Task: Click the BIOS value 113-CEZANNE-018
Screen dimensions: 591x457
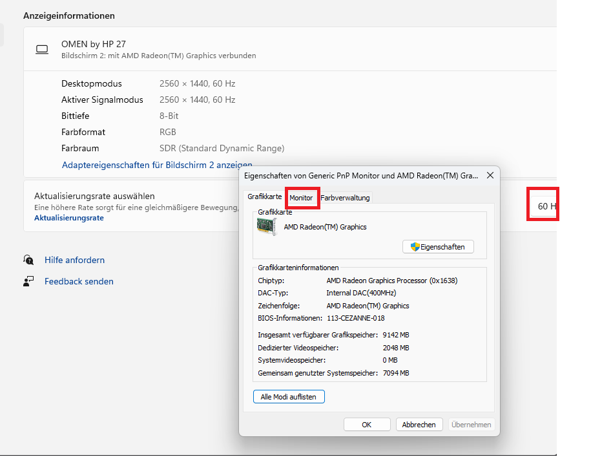Action: pos(356,318)
